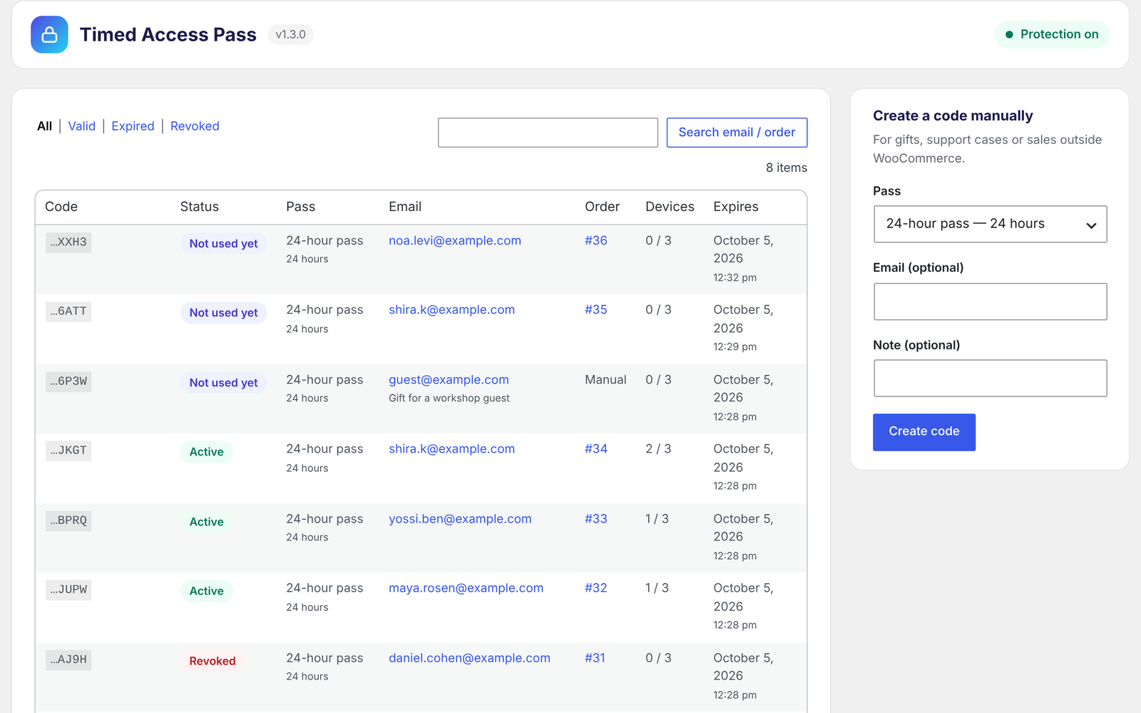The image size is (1141, 713).
Task: Open order #32 link
Action: (x=596, y=588)
